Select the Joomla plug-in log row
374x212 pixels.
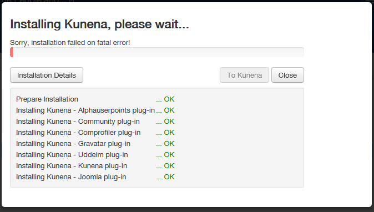pos(95,177)
